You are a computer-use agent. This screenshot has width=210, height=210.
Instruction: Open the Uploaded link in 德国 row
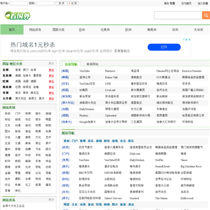(111, 116)
